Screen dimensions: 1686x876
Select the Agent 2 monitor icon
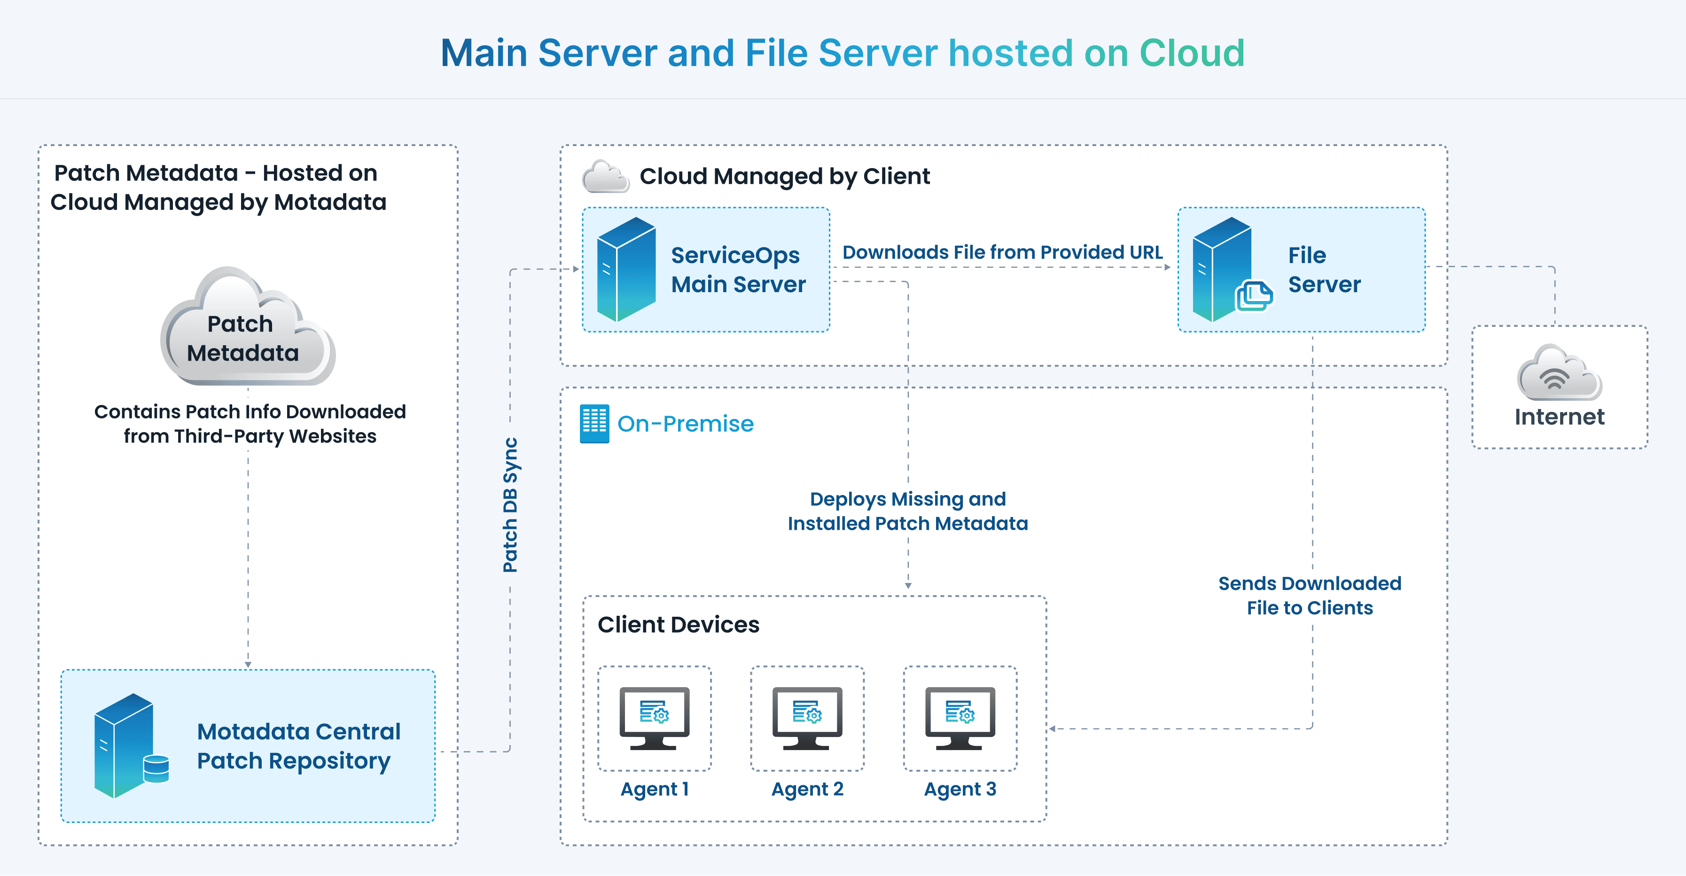808,720
